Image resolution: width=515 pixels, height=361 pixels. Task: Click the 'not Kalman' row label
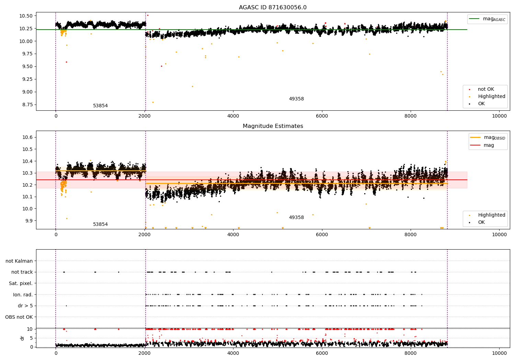19,261
